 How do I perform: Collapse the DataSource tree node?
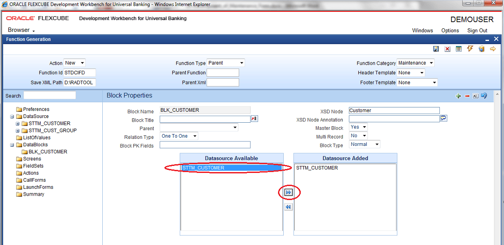(x=12, y=116)
